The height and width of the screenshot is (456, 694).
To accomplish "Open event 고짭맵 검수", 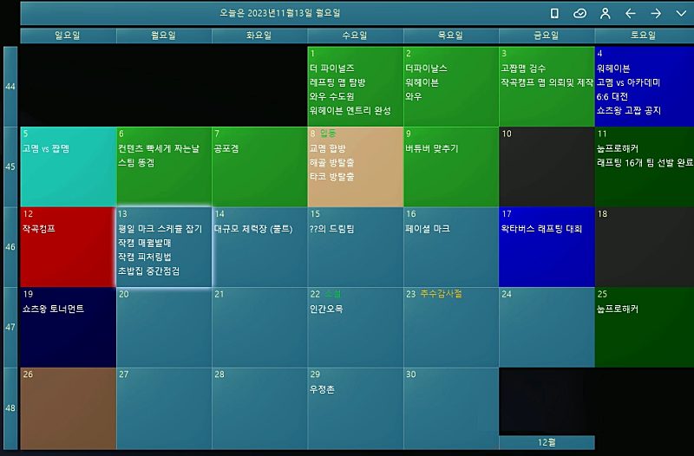I will coord(523,68).
